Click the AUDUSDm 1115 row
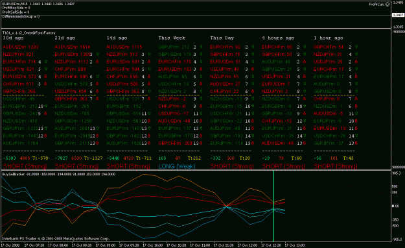The height and width of the screenshot is (248, 405). click(x=124, y=47)
